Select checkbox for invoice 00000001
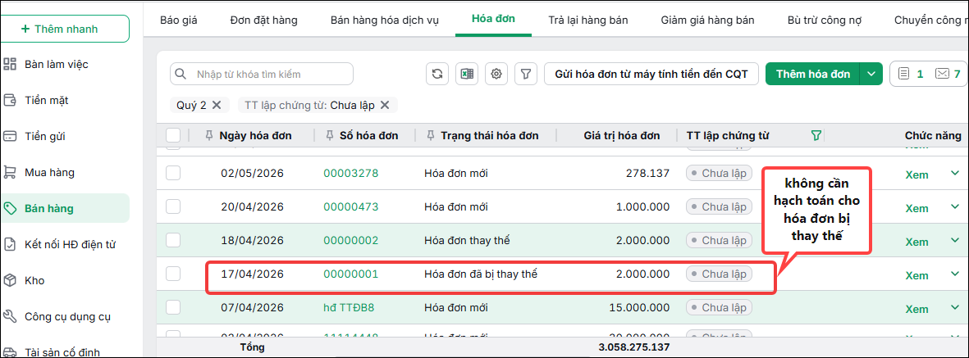 click(173, 274)
